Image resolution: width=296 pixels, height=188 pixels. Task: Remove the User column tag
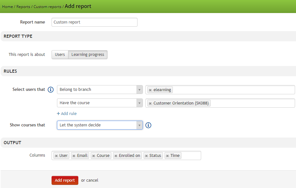tap(56, 156)
